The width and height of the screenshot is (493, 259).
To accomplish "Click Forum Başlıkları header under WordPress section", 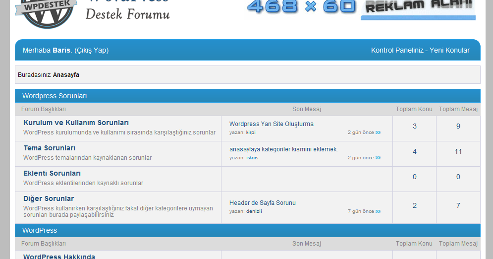I will [x=44, y=244].
